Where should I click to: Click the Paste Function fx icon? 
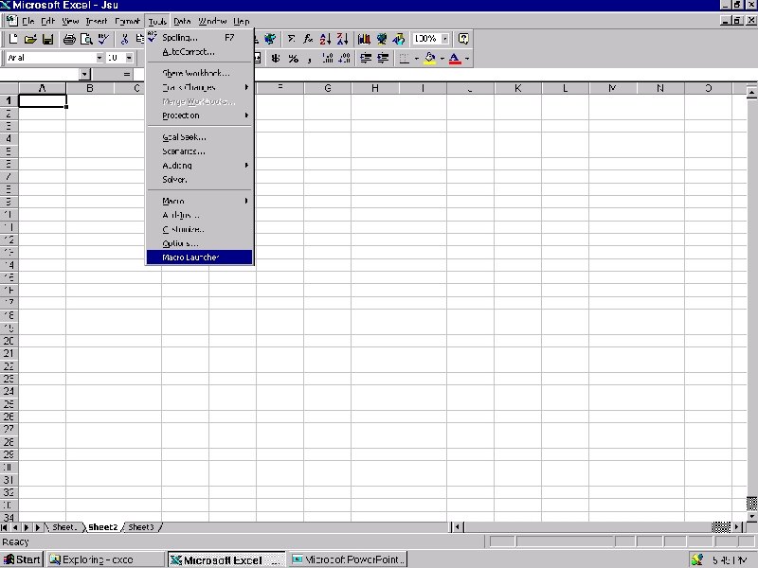tap(308, 39)
